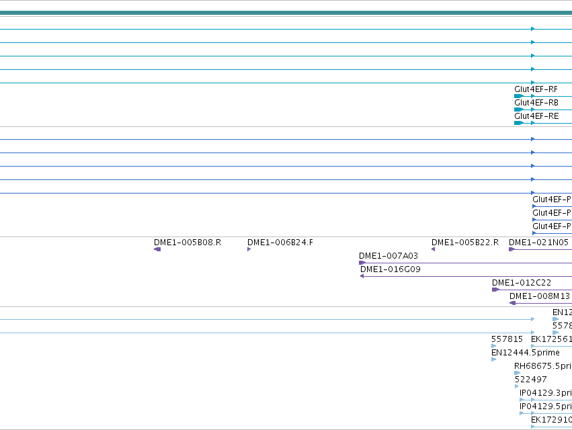
Task: Click the EK172561 EST label
Action: 551,339
